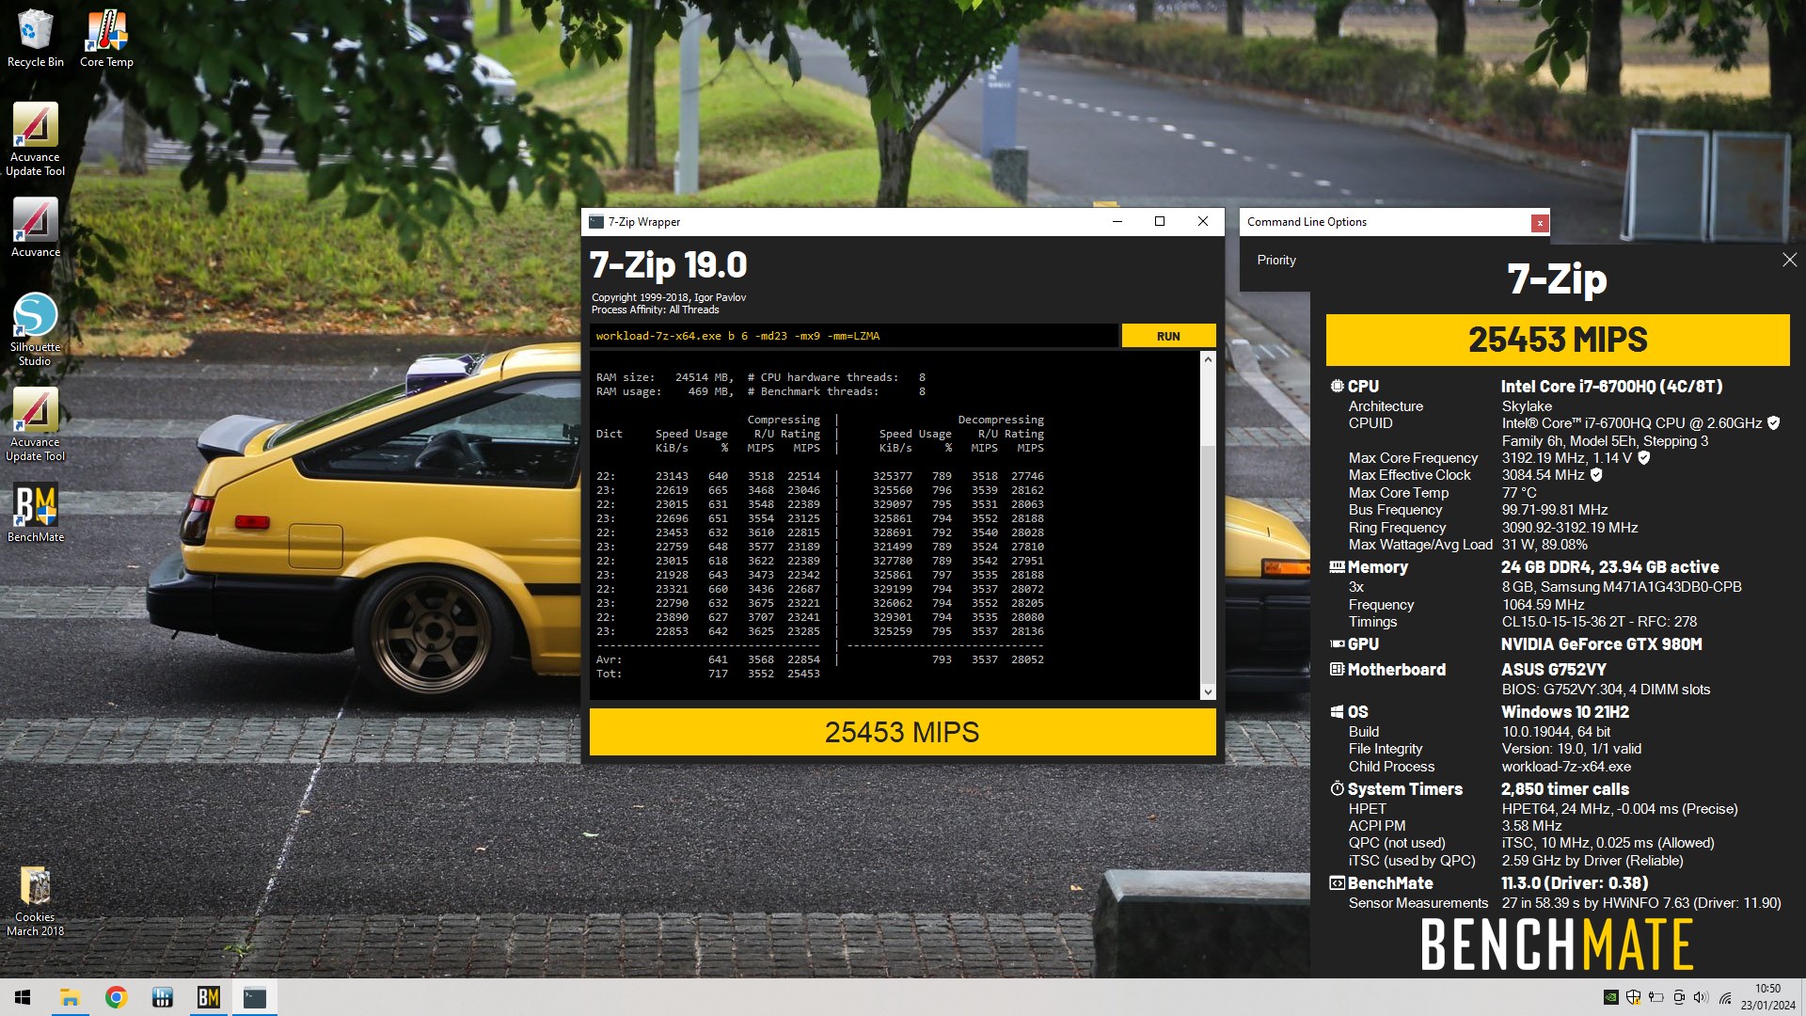Click the verified shield beside Max Effective Clock
The image size is (1806, 1016).
click(x=1596, y=475)
